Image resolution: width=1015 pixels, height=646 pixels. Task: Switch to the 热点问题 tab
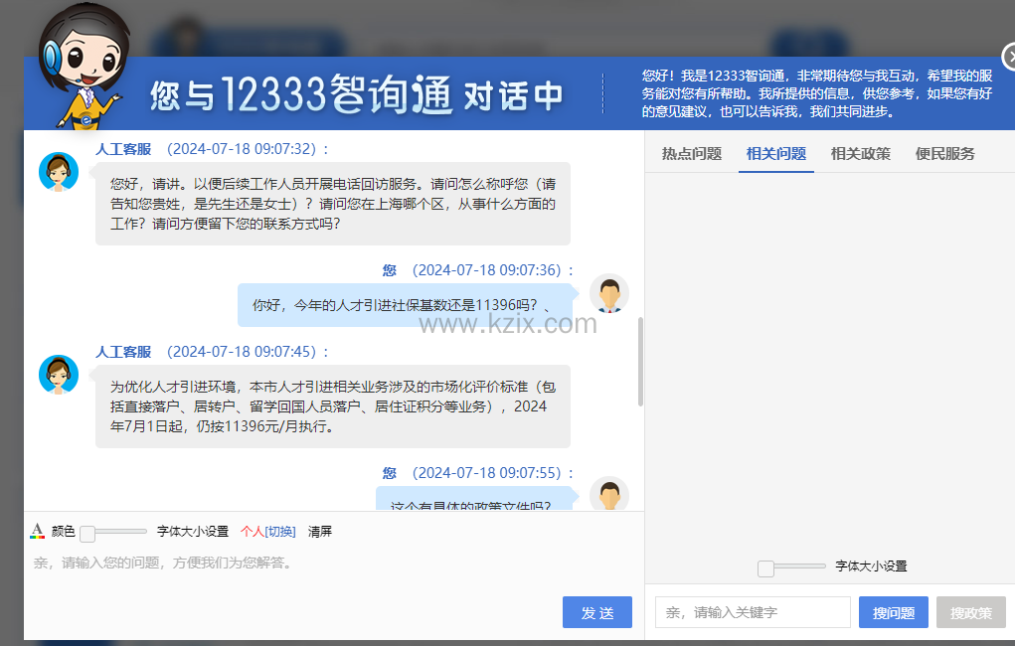[692, 154]
